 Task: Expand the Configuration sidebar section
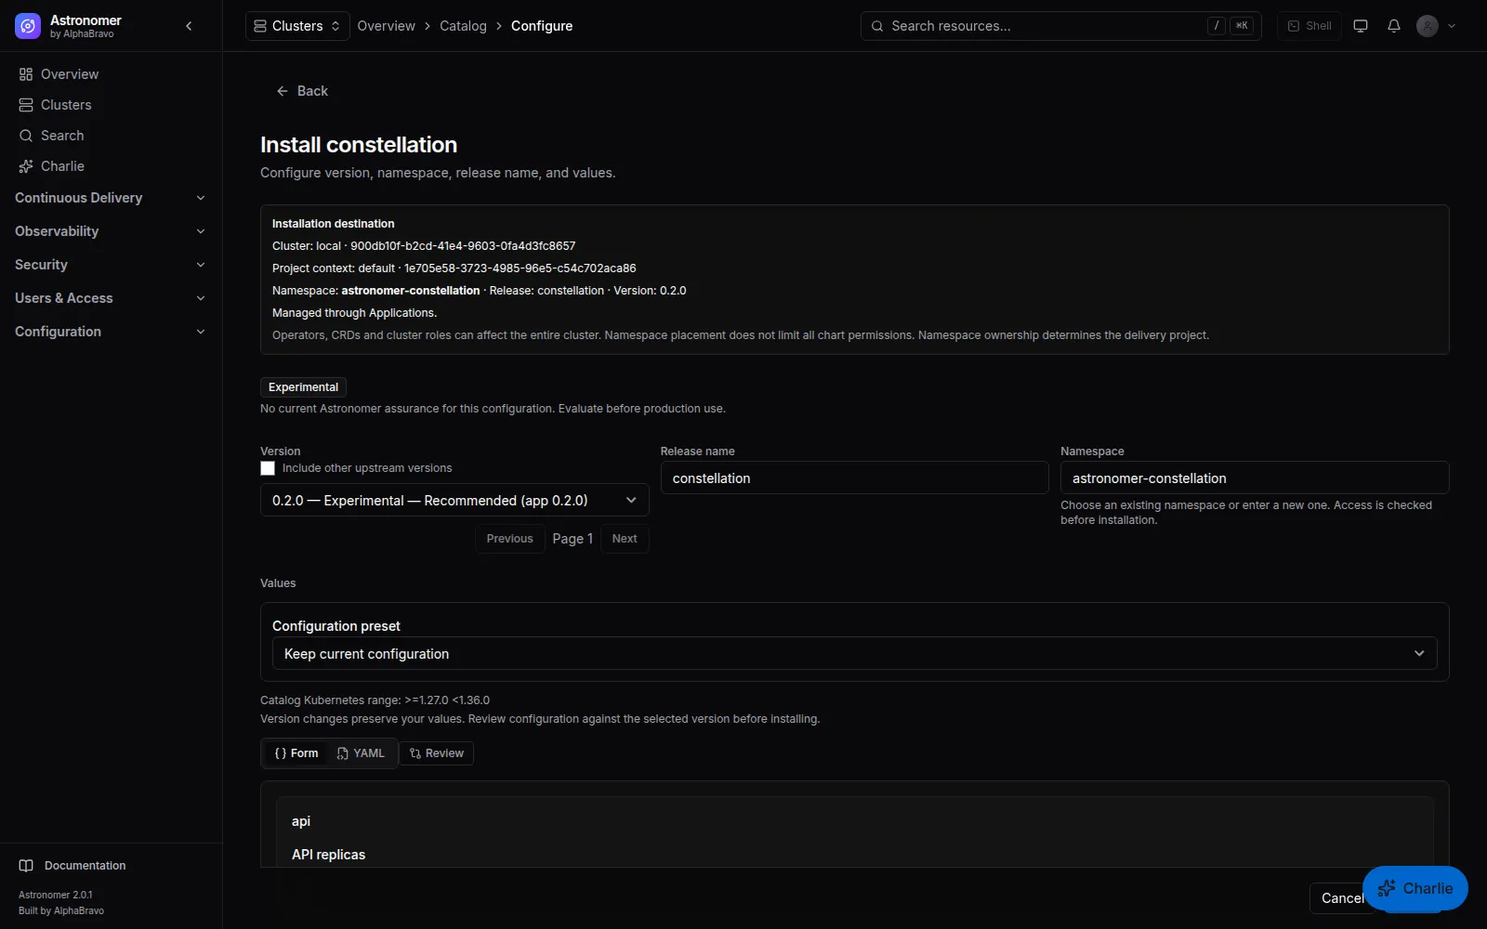click(x=111, y=332)
